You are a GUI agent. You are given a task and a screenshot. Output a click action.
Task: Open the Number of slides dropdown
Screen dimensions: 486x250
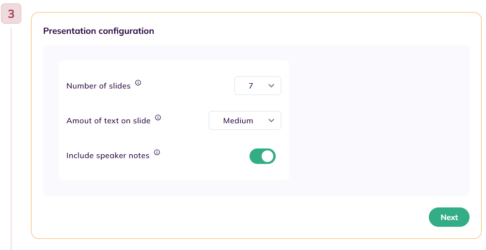point(258,86)
